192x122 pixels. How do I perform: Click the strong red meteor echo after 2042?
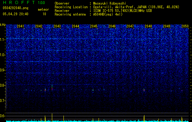click(x=52, y=87)
